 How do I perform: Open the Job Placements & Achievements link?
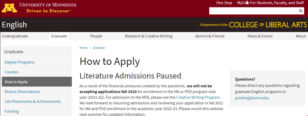[32, 101]
